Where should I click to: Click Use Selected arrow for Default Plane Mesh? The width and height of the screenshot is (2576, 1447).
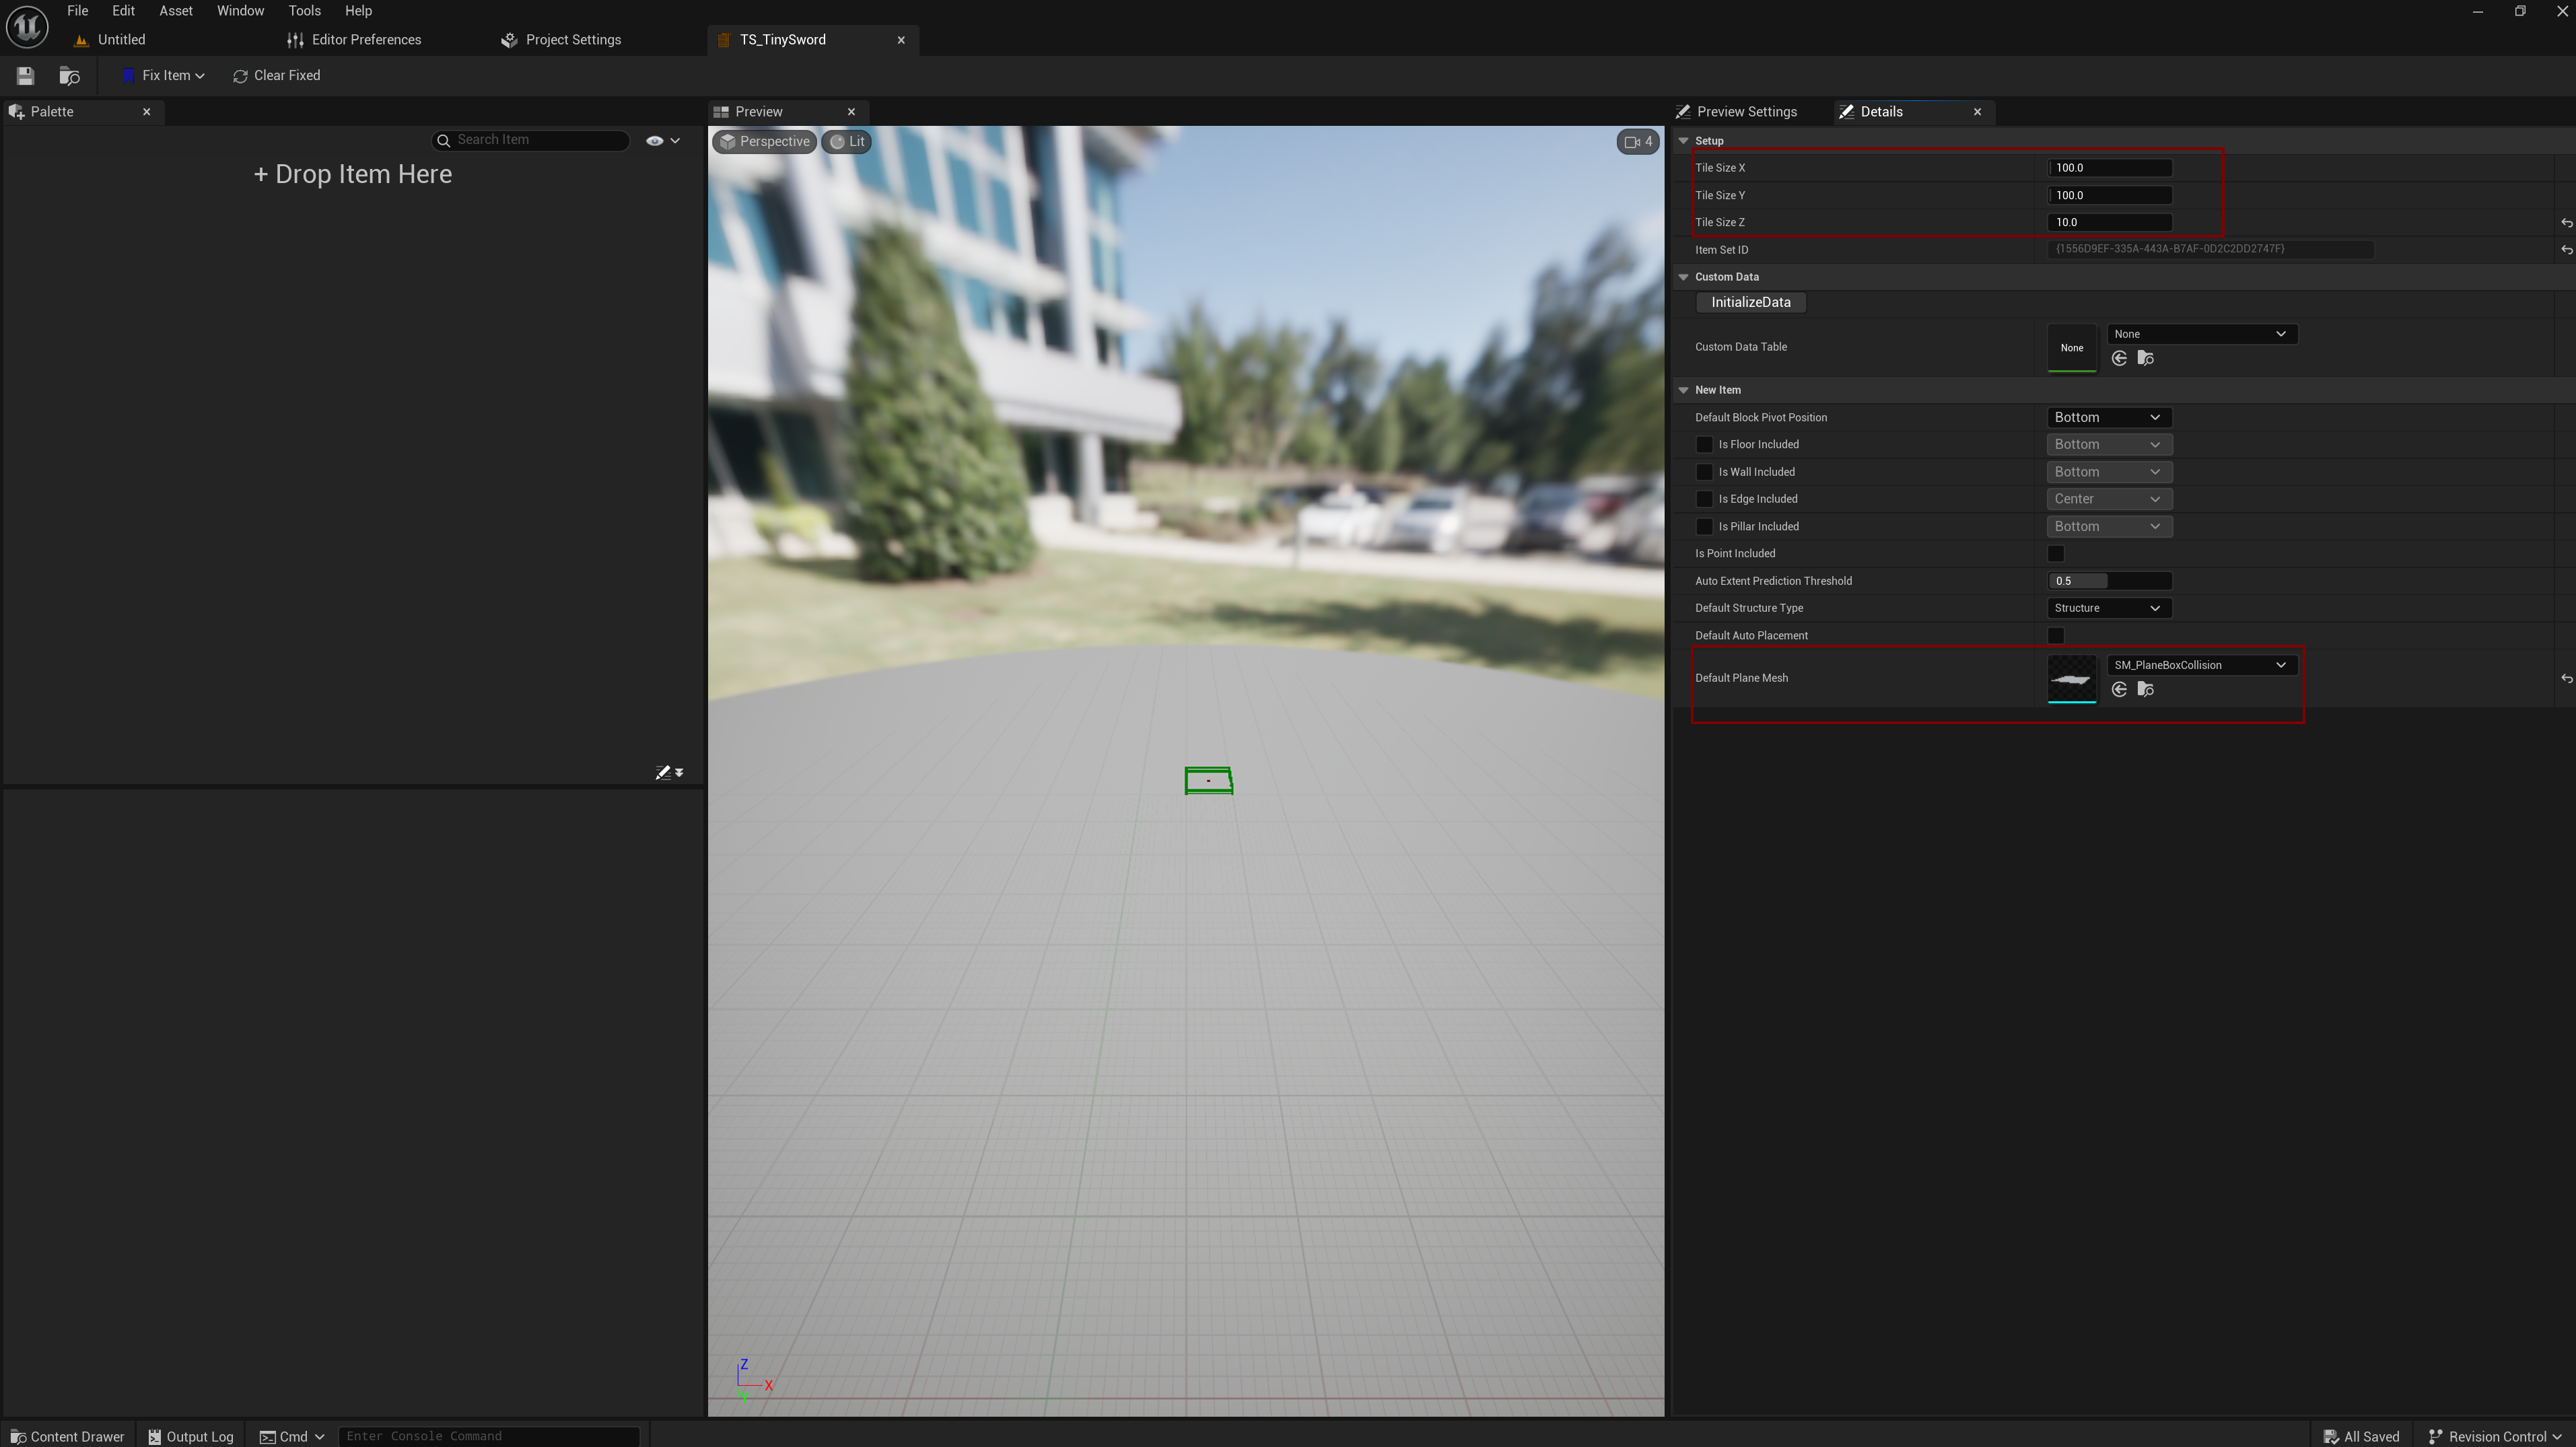point(2119,690)
